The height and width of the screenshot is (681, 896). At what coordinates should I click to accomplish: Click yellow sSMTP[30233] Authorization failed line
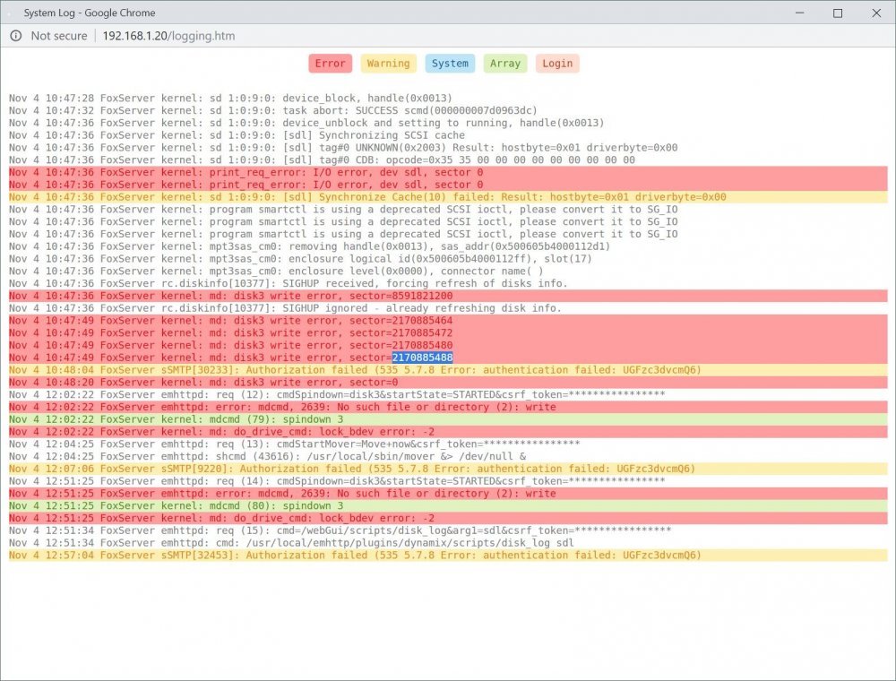pos(448,370)
